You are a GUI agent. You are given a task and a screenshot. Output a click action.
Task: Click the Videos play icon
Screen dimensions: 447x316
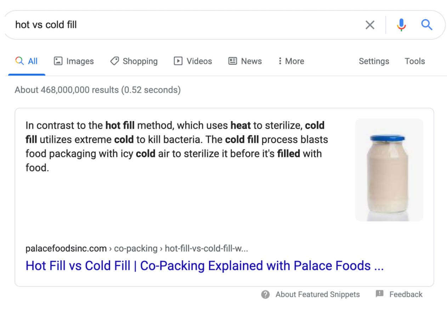tap(178, 61)
